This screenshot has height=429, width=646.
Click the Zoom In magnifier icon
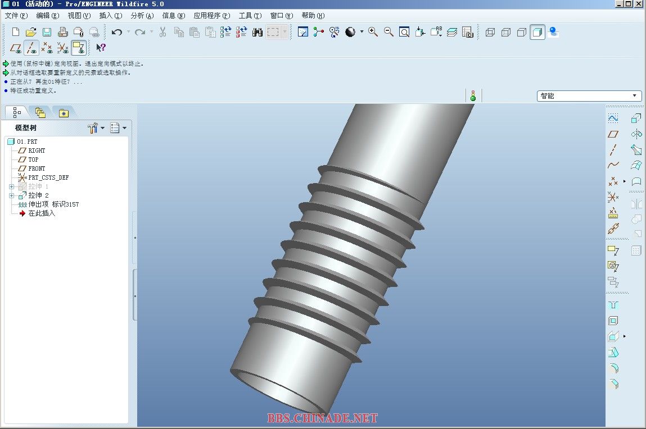click(x=373, y=32)
